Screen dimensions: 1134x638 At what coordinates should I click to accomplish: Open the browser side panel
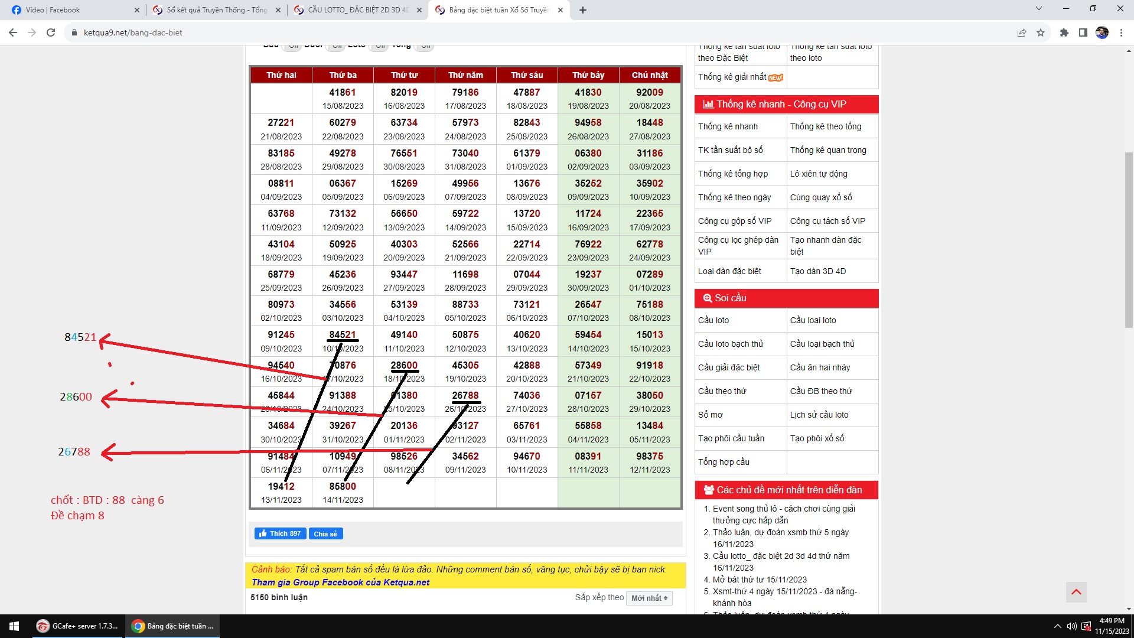tap(1083, 32)
